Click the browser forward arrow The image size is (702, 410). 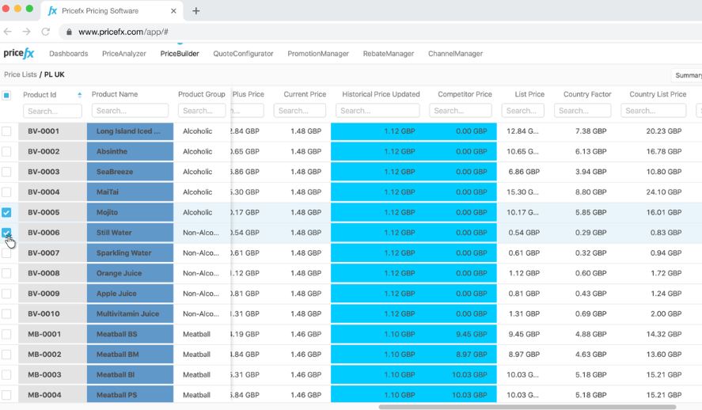coord(26,32)
